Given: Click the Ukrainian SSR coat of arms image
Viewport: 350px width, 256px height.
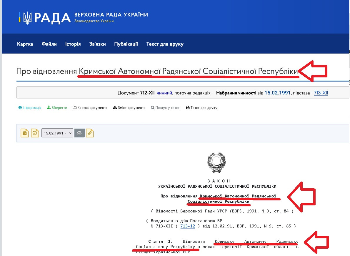Looking at the screenshot, I should [x=216, y=163].
